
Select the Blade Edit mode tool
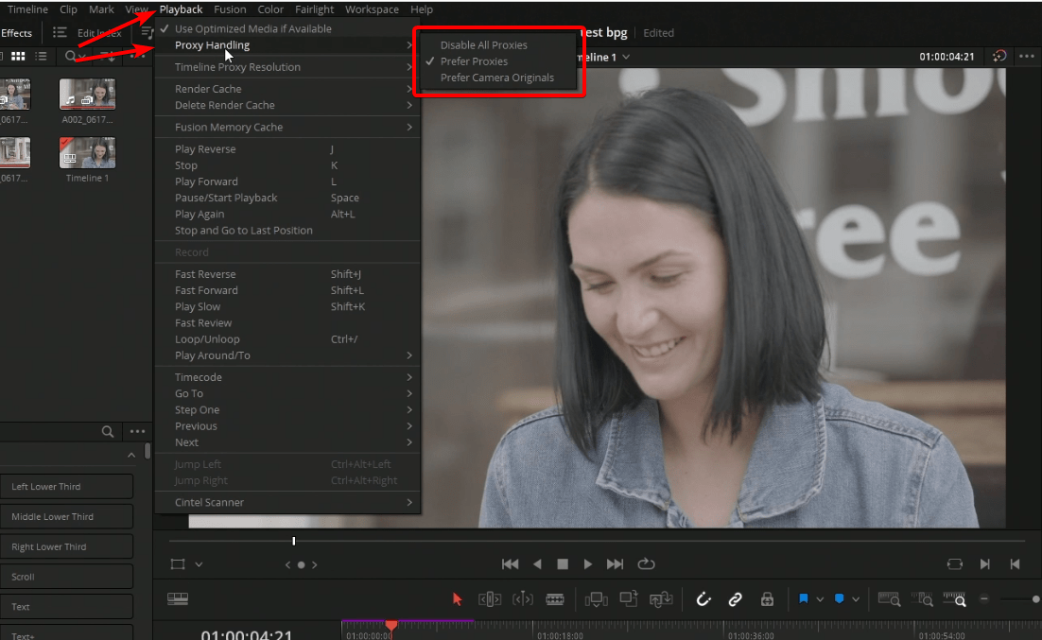[555, 599]
